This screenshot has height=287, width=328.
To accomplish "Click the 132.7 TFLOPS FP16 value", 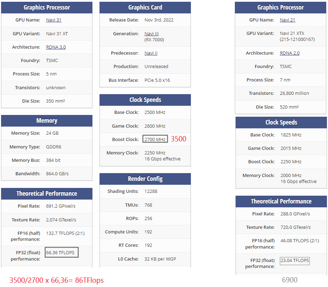I will (x=65, y=233).
